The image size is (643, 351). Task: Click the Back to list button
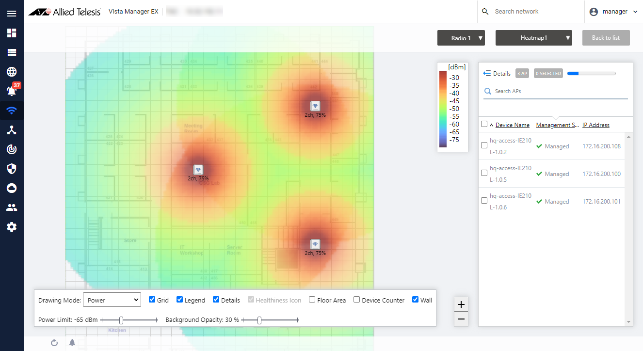coord(606,38)
